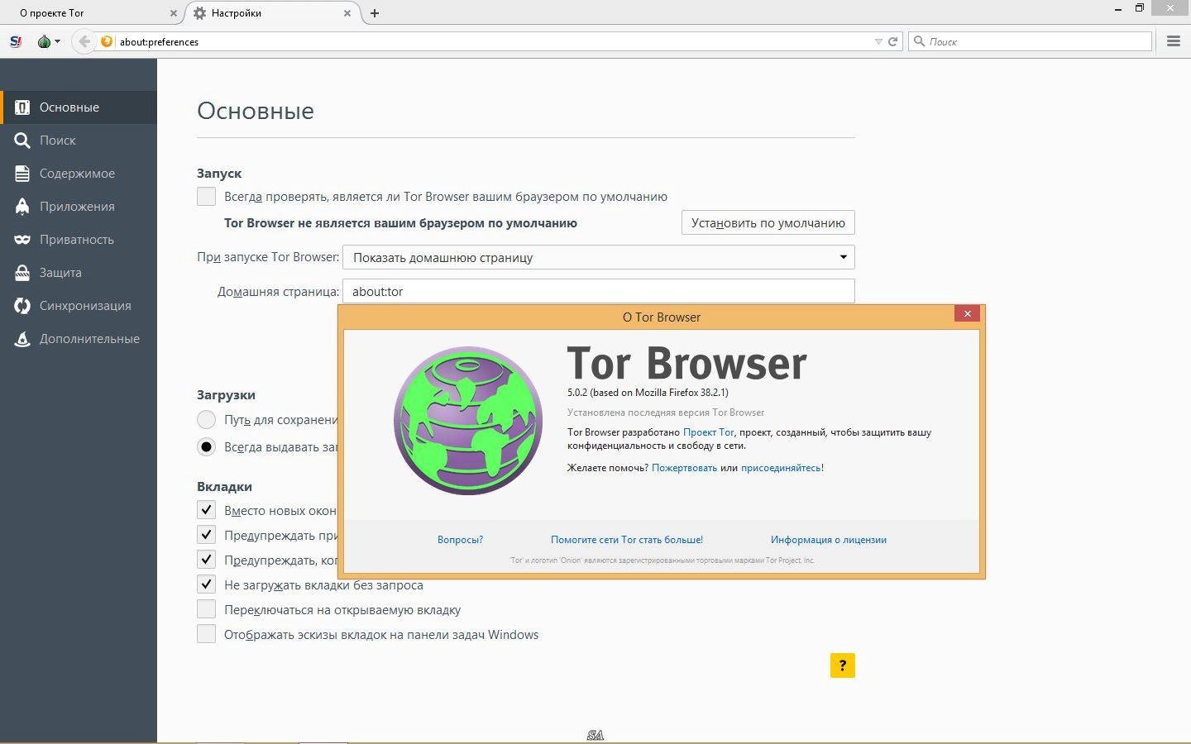Image resolution: width=1191 pixels, height=744 pixels.
Task: Click the Дополнительные wizard hat sidebar icon
Action: (22, 339)
